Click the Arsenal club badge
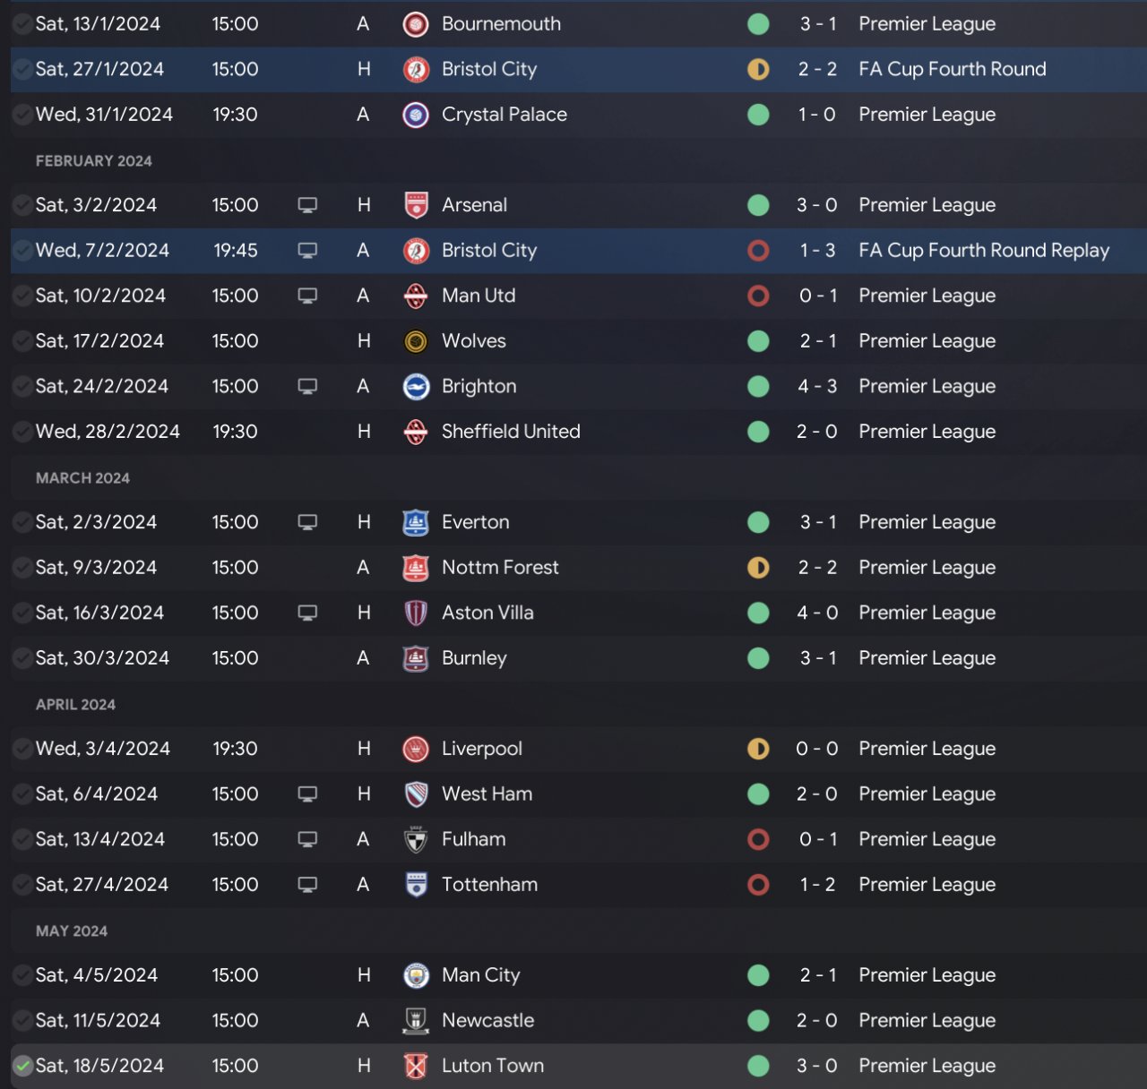The image size is (1147, 1089). click(x=416, y=205)
